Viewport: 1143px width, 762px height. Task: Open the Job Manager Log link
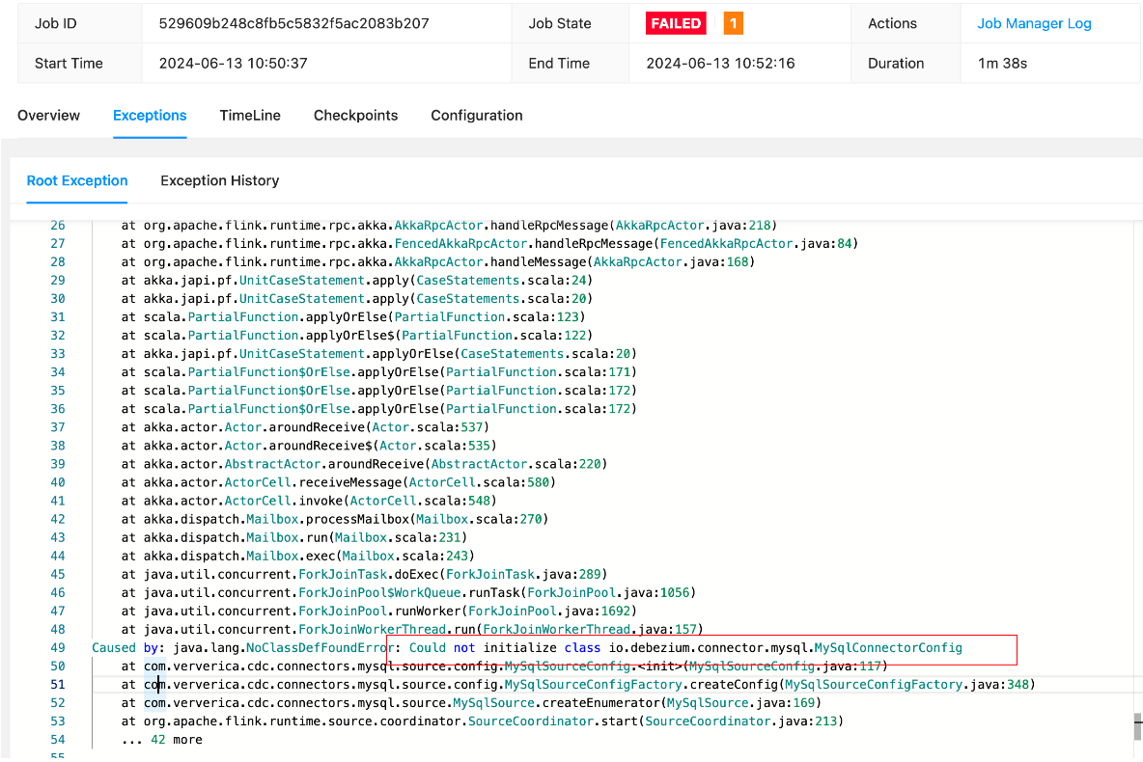1034,23
